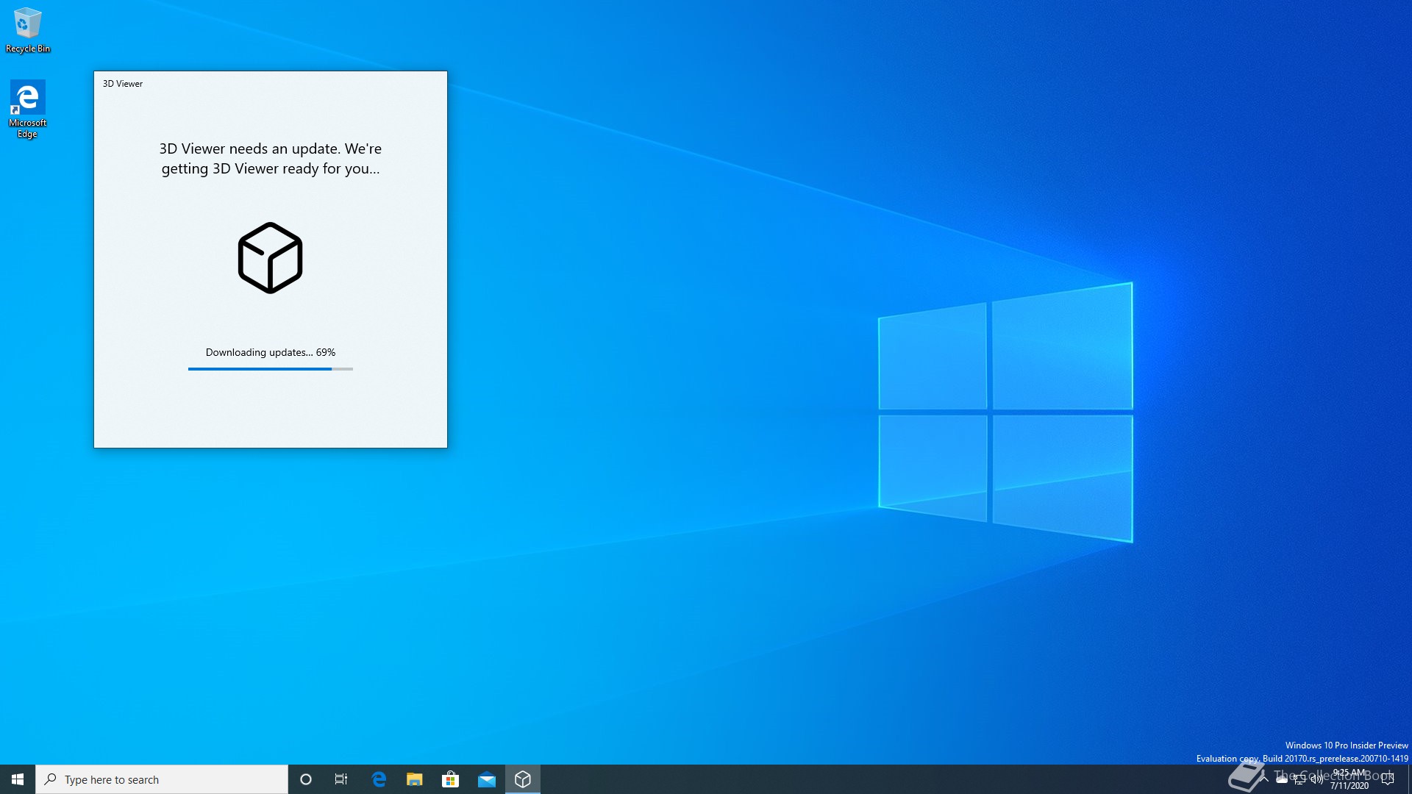Open the Action Center notifications icon
This screenshot has height=794, width=1412.
(x=1388, y=779)
